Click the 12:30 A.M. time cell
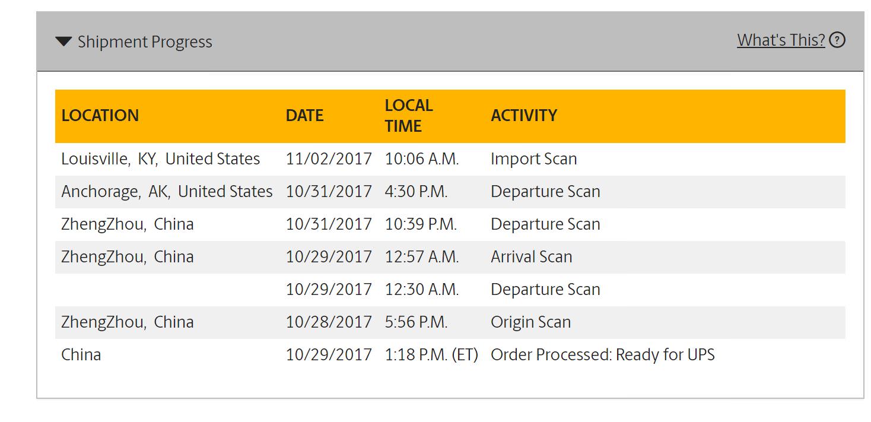This screenshot has width=871, height=422. (421, 290)
